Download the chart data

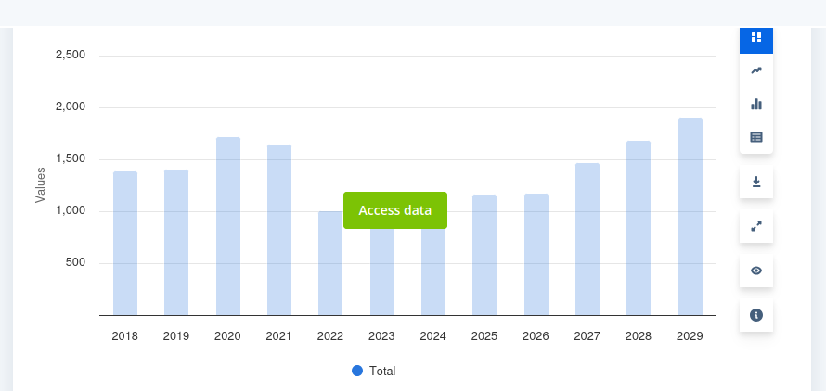[x=756, y=183]
